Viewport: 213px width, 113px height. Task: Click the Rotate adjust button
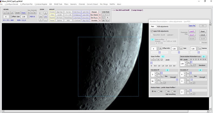click(52, 12)
